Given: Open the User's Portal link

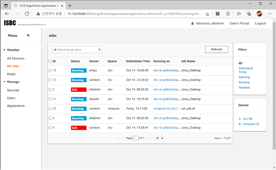Looking at the screenshot, I should click(x=239, y=23).
